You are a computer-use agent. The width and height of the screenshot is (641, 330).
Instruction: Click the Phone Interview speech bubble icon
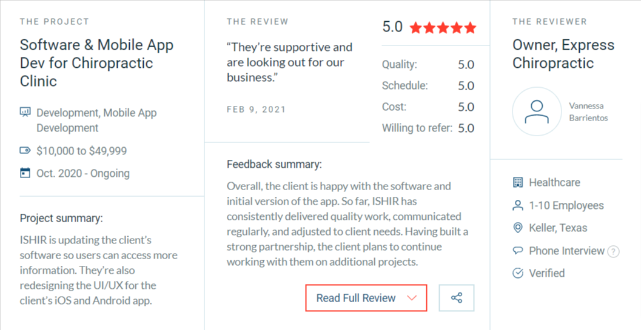pos(518,251)
